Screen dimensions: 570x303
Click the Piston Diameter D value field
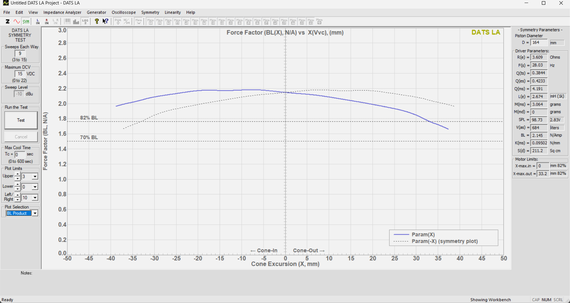pos(539,43)
